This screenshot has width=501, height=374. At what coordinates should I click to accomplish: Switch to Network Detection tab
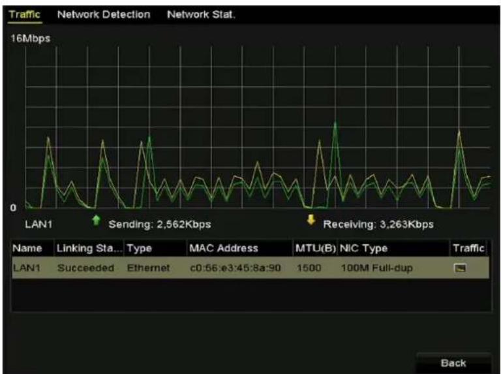coord(104,15)
